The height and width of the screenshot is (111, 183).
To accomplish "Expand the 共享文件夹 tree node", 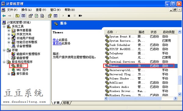I will [9, 34].
